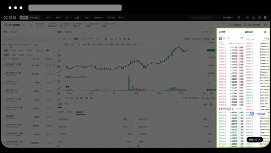The image size is (271, 153).
Task: Open notifications bell icon
Action: [253, 18]
